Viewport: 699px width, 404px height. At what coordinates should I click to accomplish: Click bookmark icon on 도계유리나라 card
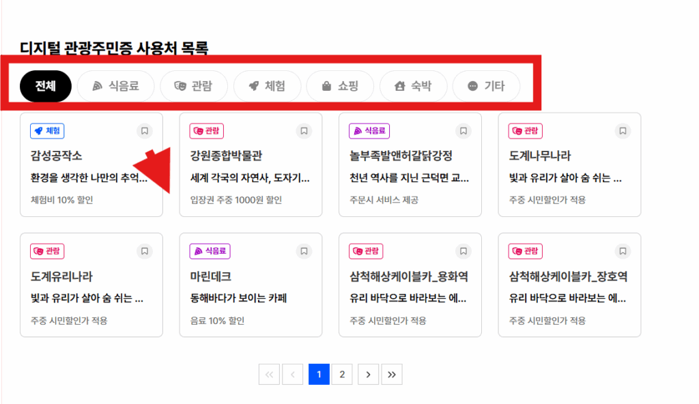pyautogui.click(x=144, y=252)
